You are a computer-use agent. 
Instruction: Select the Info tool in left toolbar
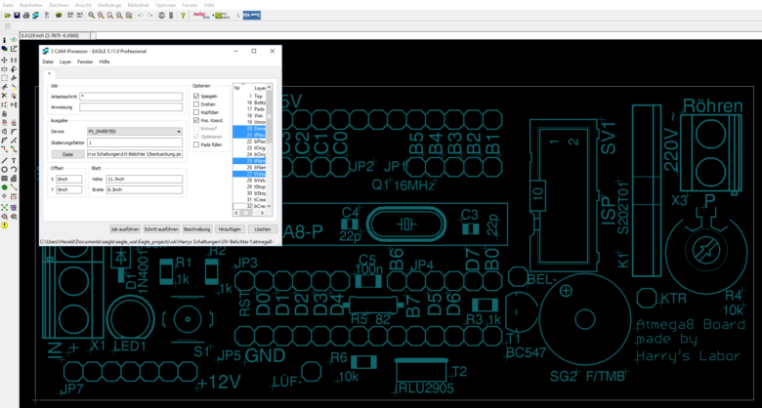coord(4,40)
